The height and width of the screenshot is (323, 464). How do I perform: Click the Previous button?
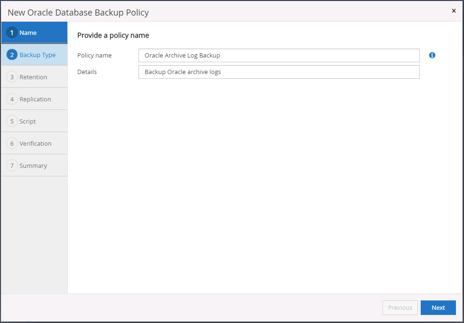click(x=400, y=307)
